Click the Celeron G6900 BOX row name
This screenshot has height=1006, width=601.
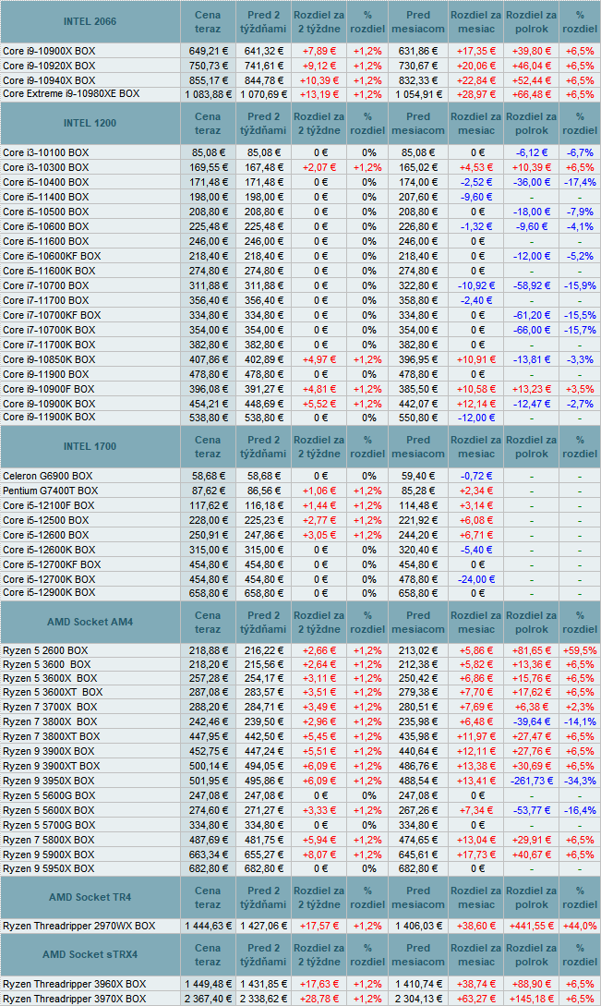pos(47,476)
